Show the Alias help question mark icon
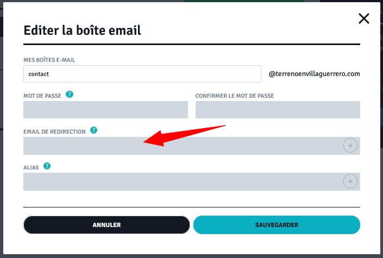This screenshot has height=258, width=383. click(x=47, y=166)
